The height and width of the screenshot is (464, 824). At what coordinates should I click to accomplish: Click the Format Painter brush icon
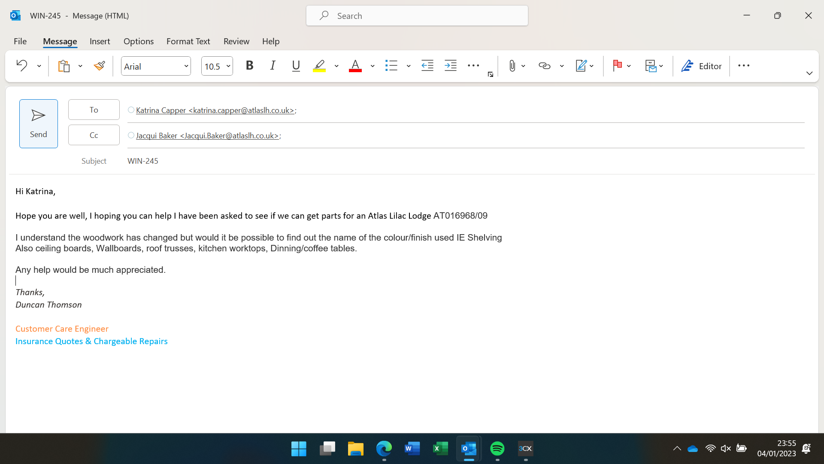[99, 66]
